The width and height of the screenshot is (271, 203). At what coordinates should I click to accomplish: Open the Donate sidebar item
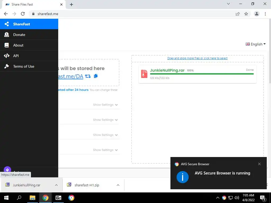[x=29, y=35]
